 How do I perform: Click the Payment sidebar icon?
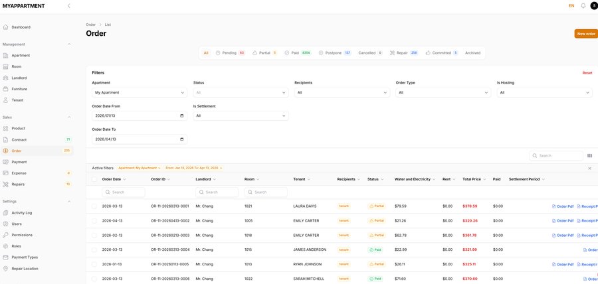point(5,162)
